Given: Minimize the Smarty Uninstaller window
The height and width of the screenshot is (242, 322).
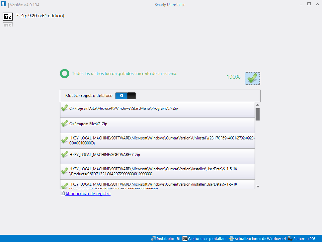Looking at the screenshot, I should (301, 4).
